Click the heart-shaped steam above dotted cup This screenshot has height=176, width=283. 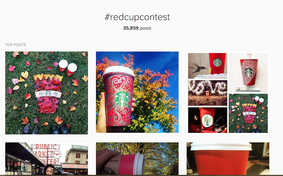point(249,55)
